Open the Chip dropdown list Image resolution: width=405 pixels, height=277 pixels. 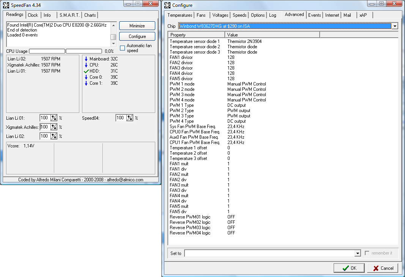pyautogui.click(x=395, y=26)
